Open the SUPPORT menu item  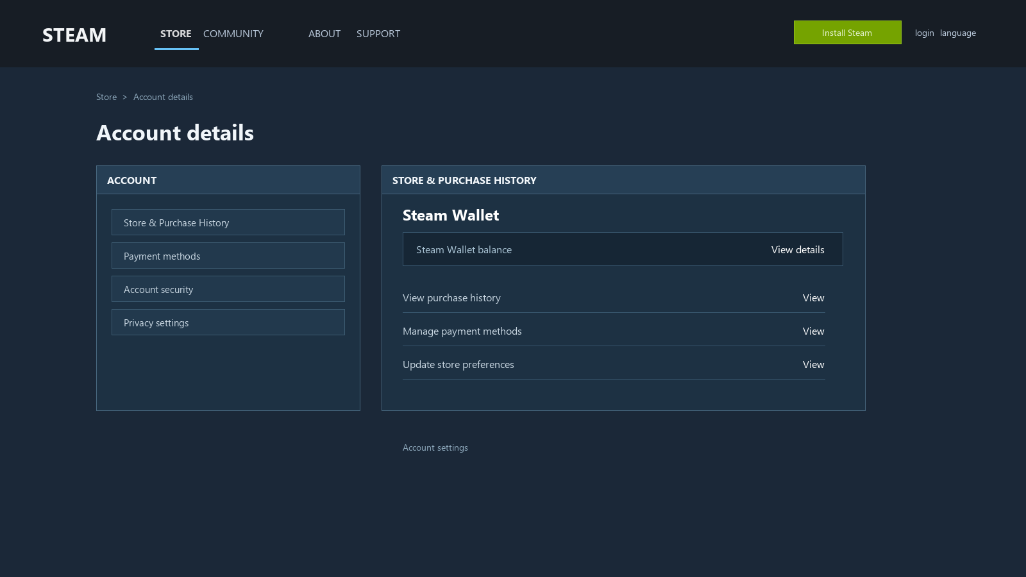pos(378,33)
